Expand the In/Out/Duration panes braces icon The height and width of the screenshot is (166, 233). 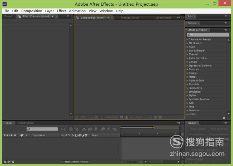point(13,162)
